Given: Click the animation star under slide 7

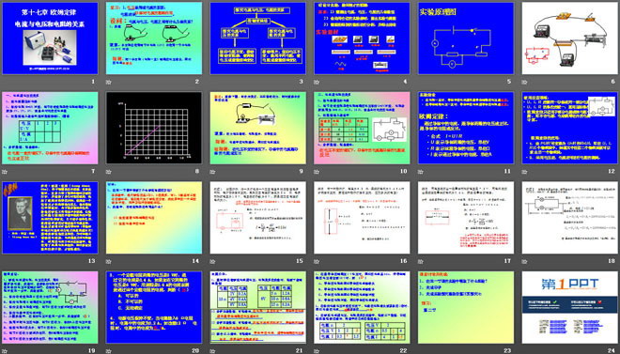Looking at the screenshot, I should [5, 172].
